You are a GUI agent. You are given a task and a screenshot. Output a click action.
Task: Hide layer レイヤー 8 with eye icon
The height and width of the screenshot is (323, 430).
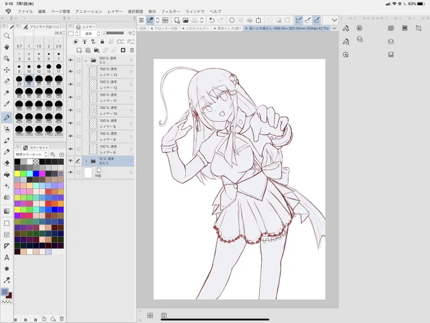pos(70,136)
